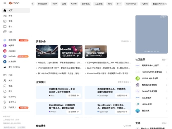
Task: Click the info@csdn.net email button
Action: (10, 127)
